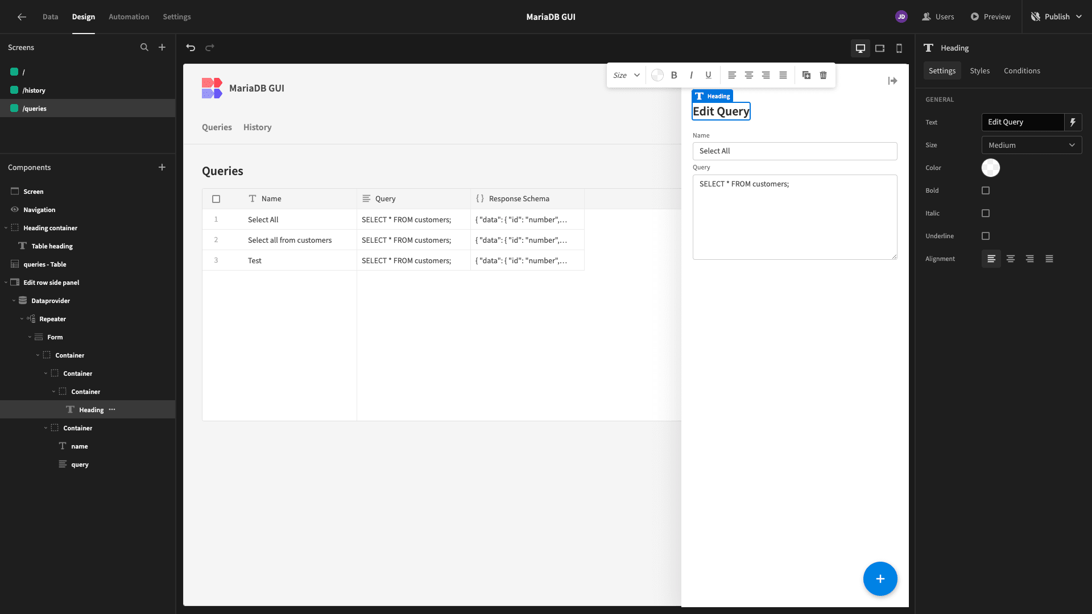The image size is (1092, 614).
Task: Set justify alignment in settings panel
Action: tap(1049, 259)
